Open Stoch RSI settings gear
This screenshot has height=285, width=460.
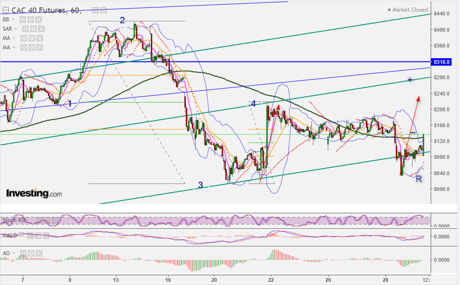click(47, 220)
